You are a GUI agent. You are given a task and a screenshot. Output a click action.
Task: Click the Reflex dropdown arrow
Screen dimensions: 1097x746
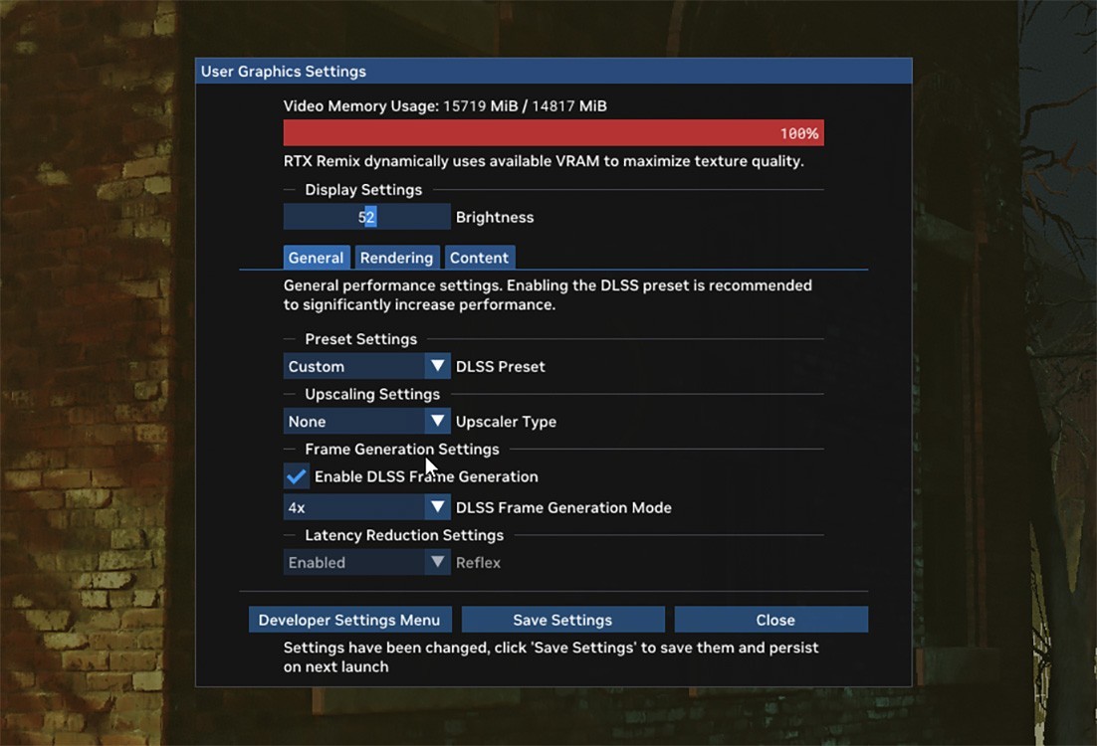click(x=437, y=563)
